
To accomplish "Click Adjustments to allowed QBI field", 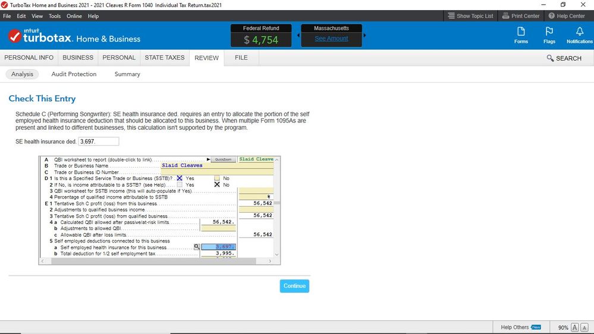I will coord(219,228).
